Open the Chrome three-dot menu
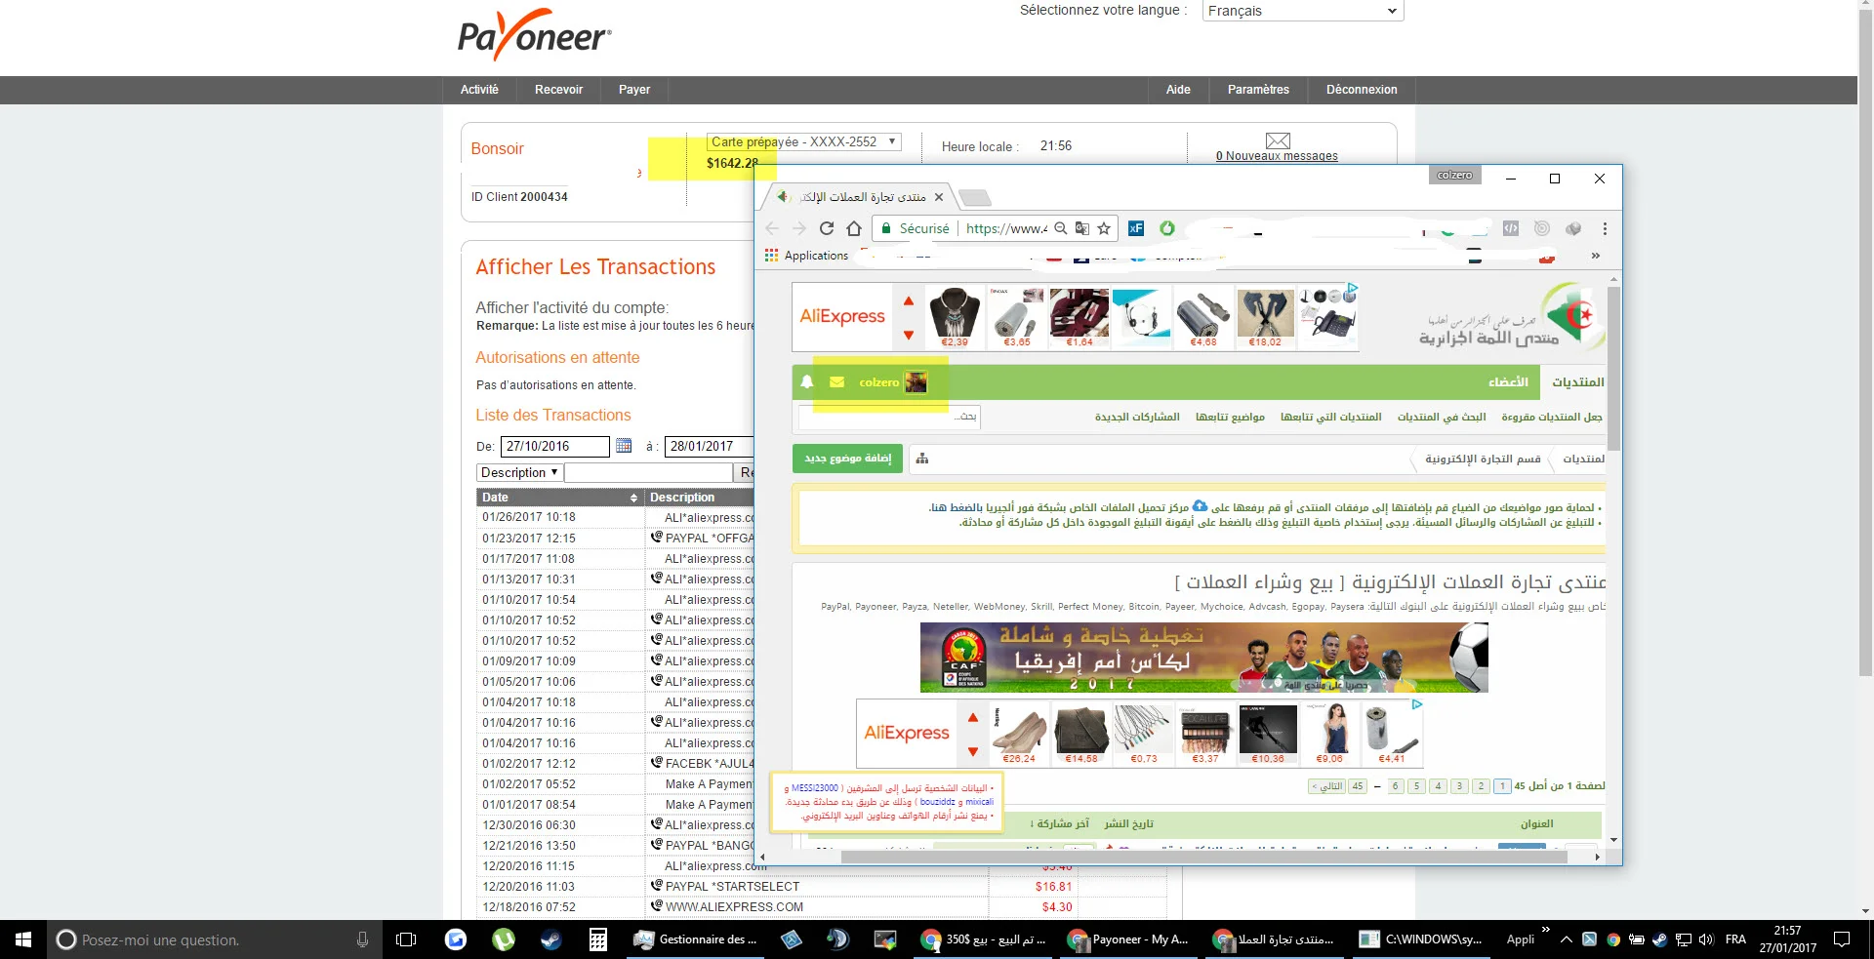The height and width of the screenshot is (959, 1874). click(1605, 228)
